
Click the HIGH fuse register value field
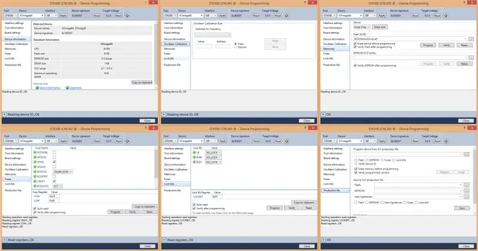(x=54, y=197)
